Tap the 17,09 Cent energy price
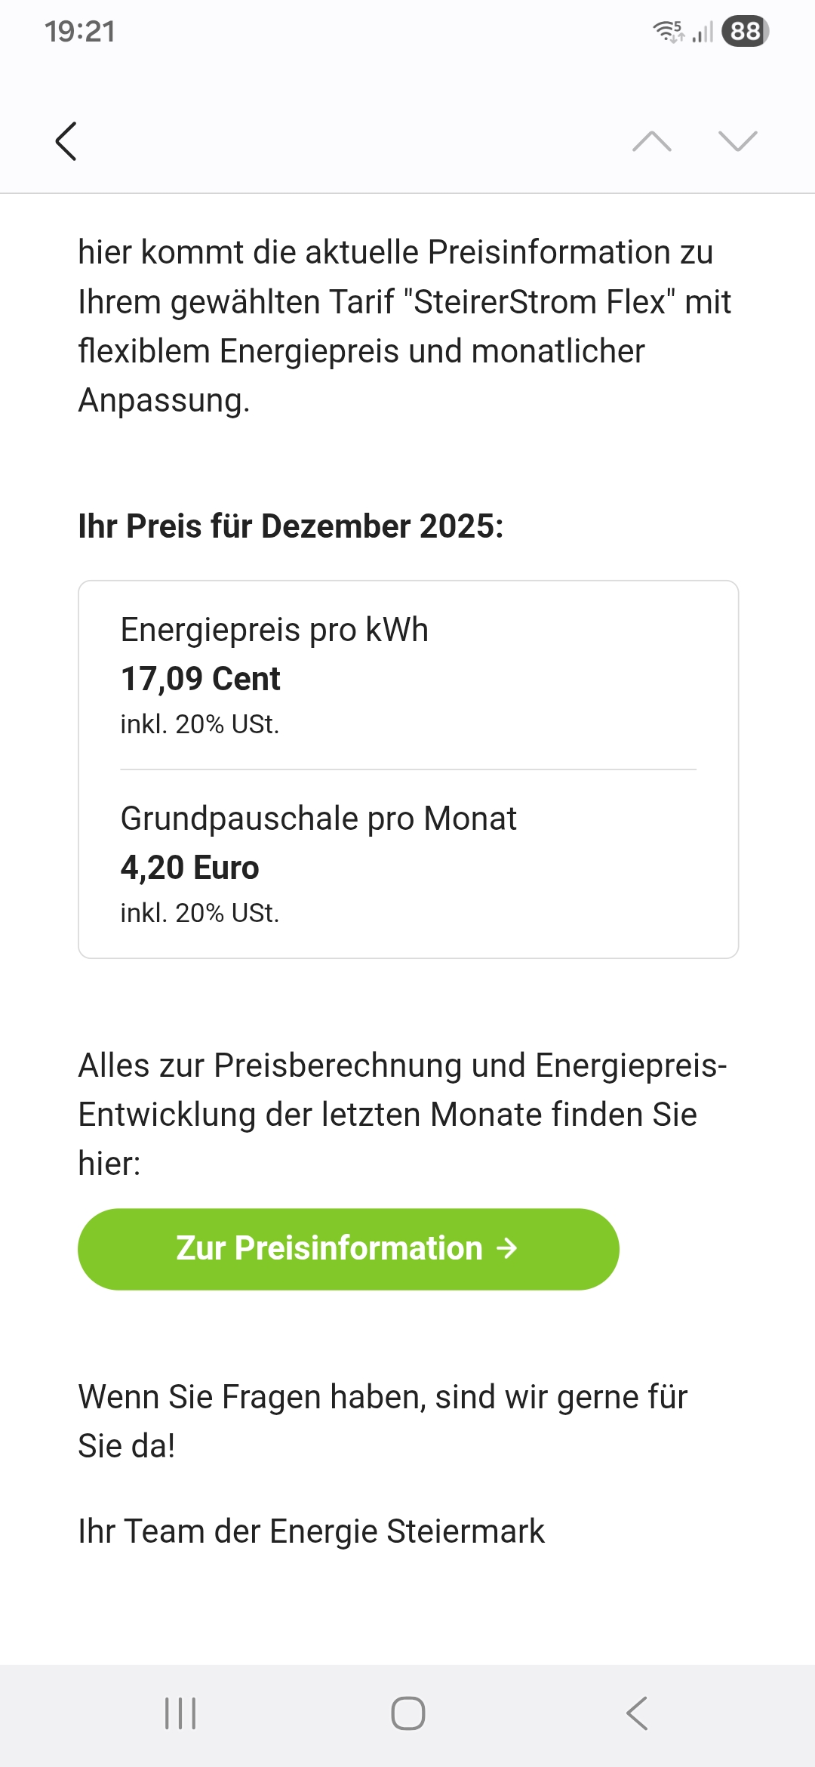The image size is (815, 1767). click(x=201, y=679)
